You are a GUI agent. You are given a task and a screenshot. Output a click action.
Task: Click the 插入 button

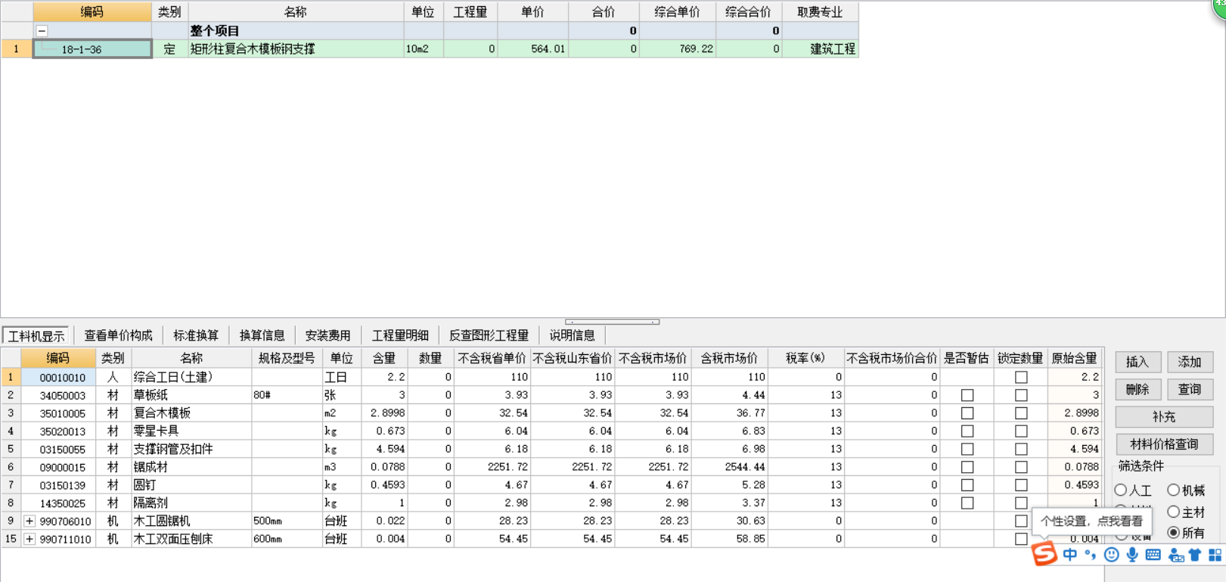click(1138, 362)
